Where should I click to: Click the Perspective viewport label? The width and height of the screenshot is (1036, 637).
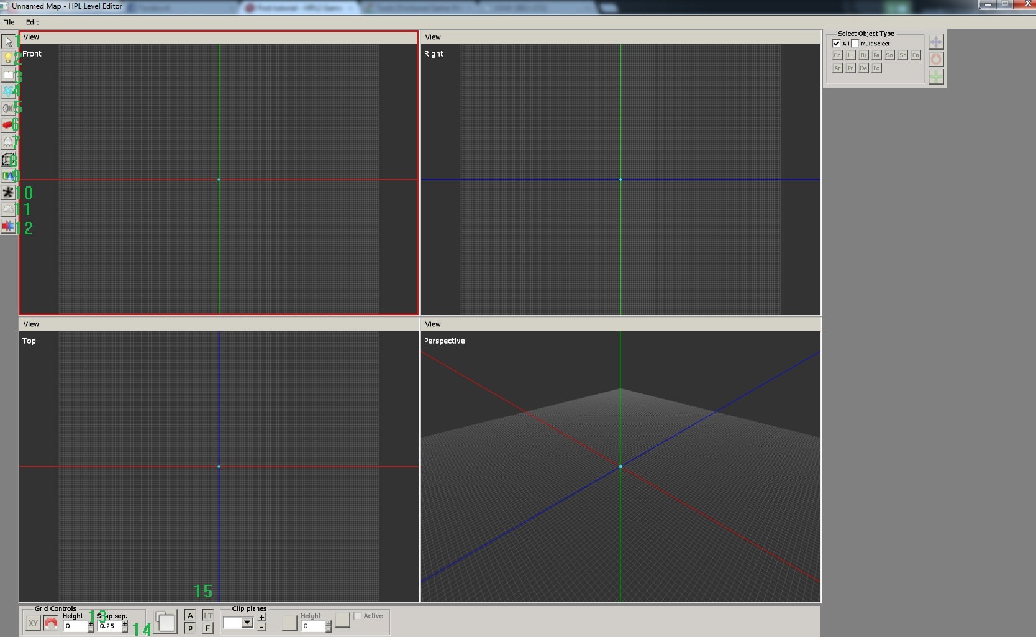click(x=444, y=341)
